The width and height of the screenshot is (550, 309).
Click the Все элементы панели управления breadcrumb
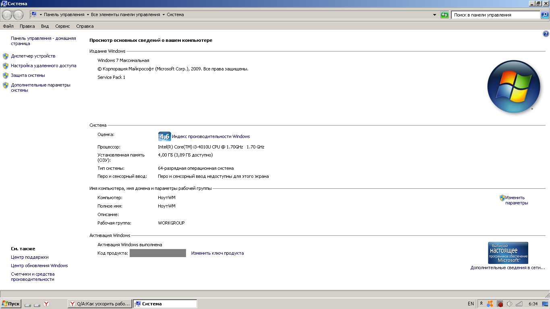point(126,15)
